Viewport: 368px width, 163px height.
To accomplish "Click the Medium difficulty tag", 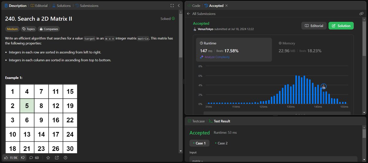I will pyautogui.click(x=12, y=29).
